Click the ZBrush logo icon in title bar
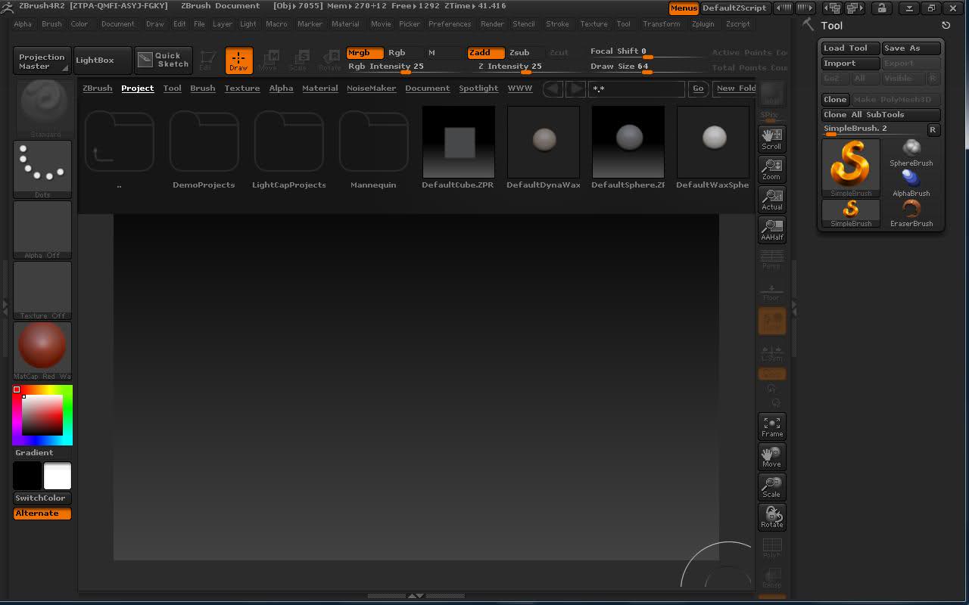Viewport: 969px width, 605px height. pos(8,7)
